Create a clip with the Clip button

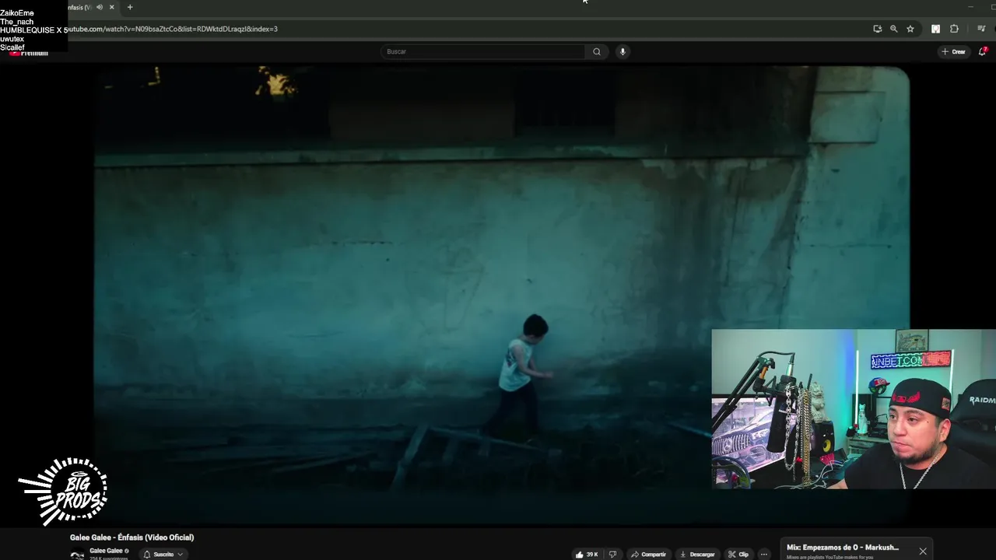[738, 555]
